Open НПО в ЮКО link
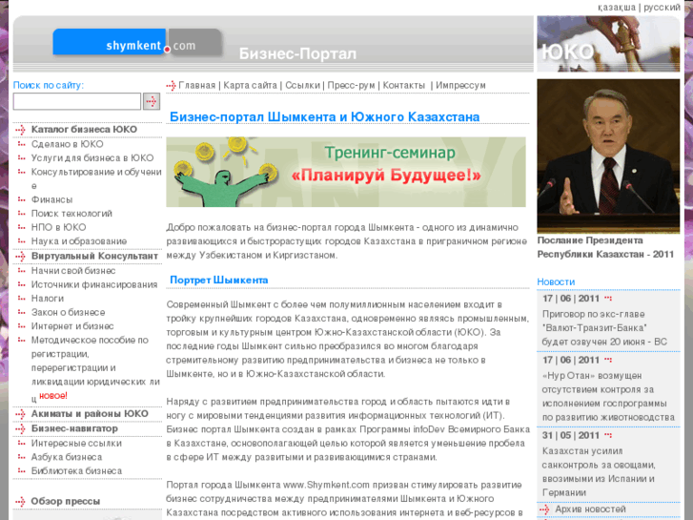The height and width of the screenshot is (520, 693). tap(59, 227)
